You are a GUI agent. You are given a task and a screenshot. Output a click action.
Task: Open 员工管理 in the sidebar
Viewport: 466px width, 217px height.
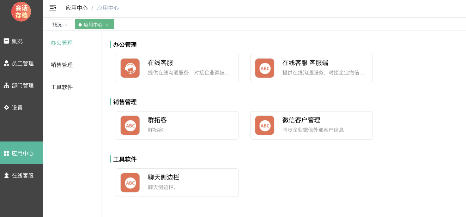[x=23, y=64]
